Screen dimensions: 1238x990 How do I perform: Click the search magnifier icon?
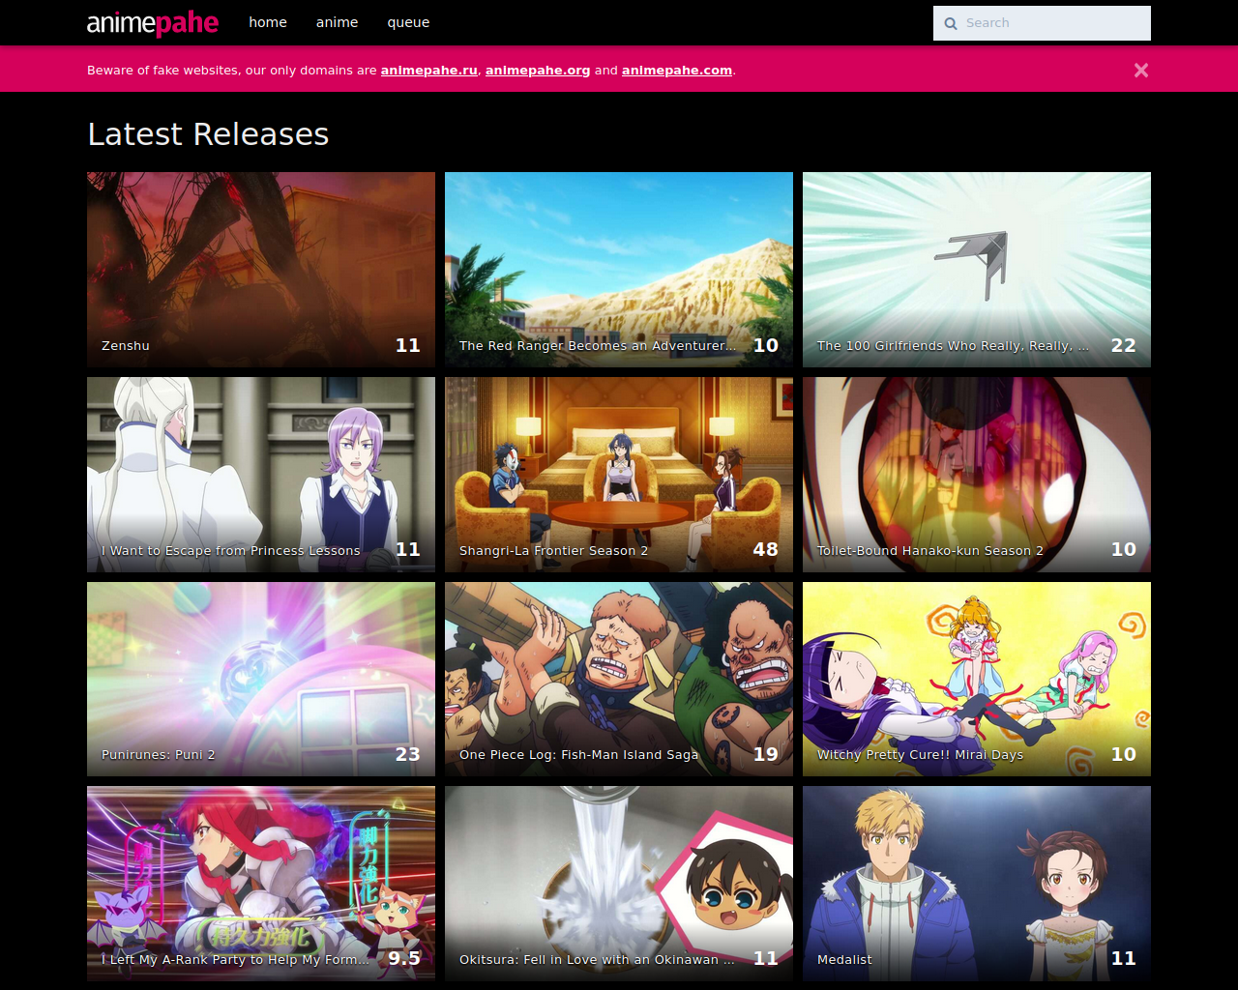pos(951,23)
